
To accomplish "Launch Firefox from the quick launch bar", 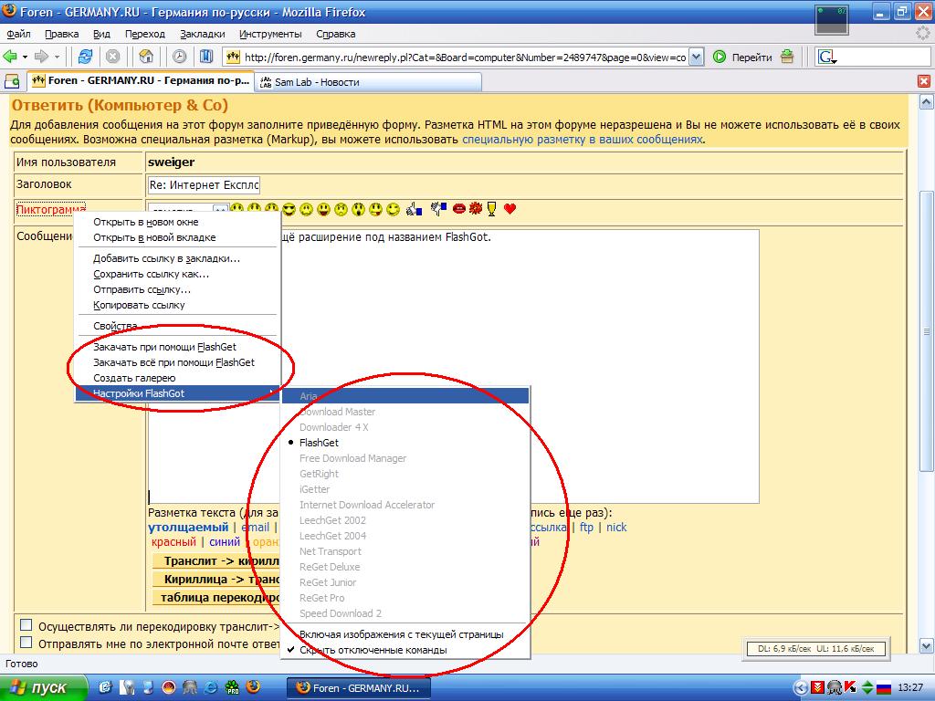I will (x=254, y=687).
